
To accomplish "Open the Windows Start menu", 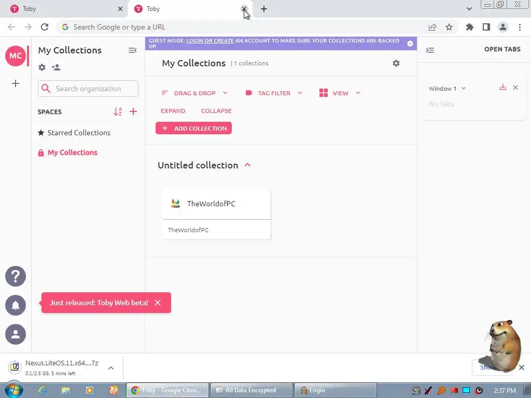I will [13, 390].
